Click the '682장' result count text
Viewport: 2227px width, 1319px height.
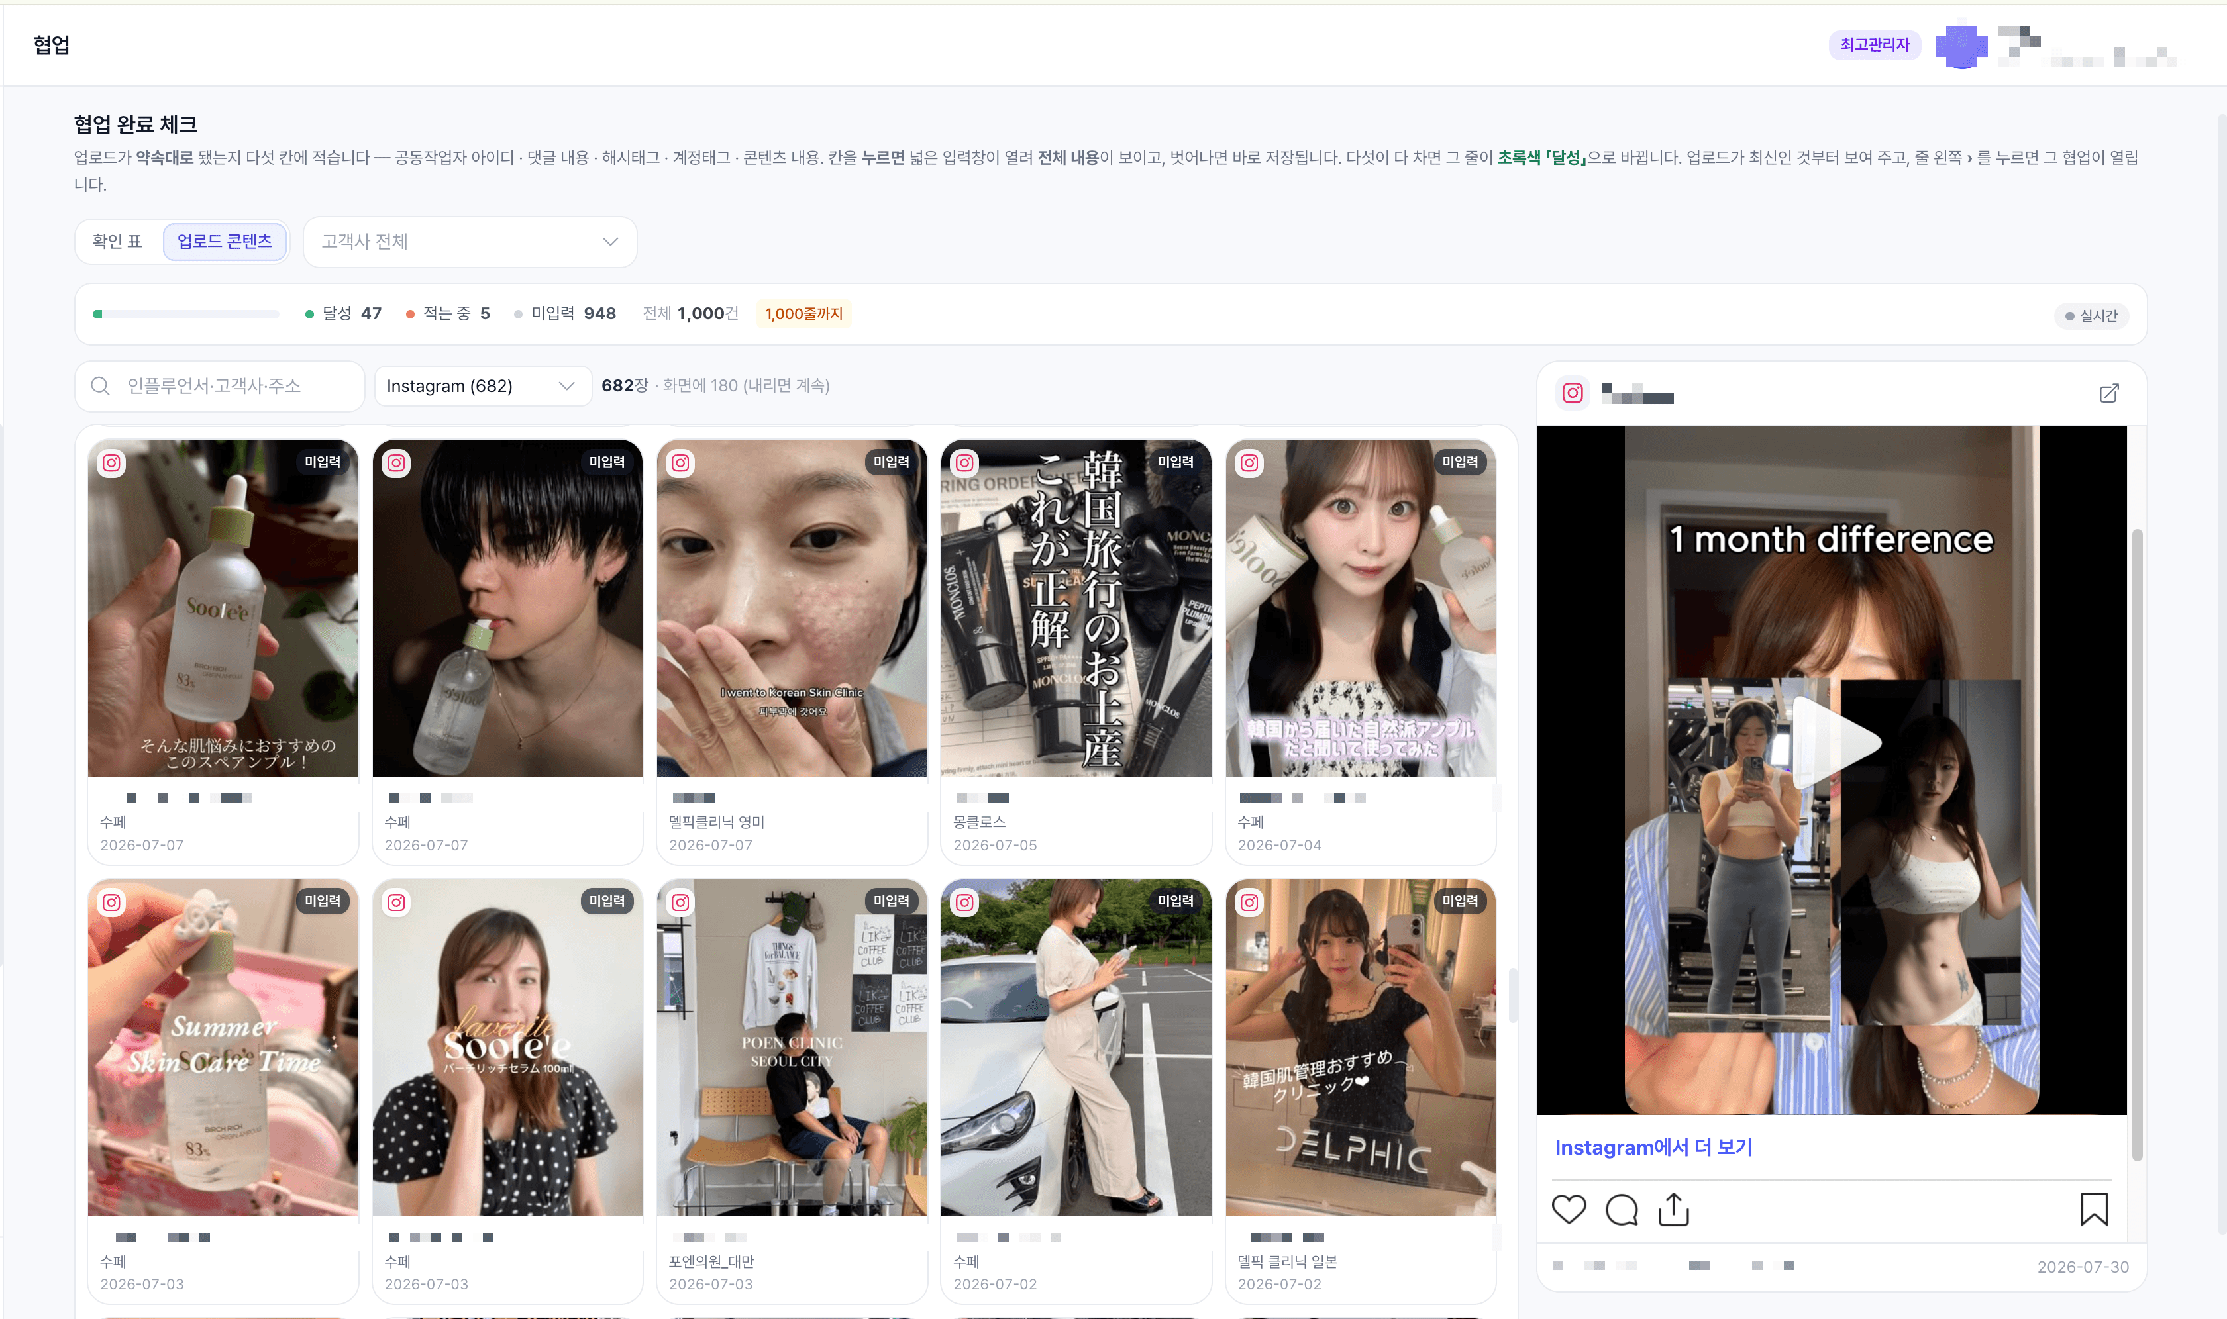pos(625,386)
